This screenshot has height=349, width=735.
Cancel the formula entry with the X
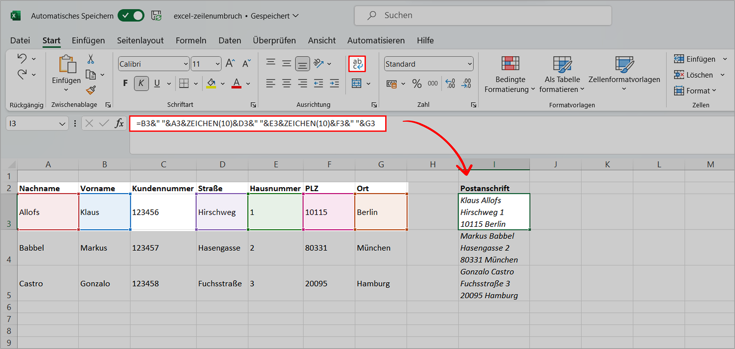click(x=89, y=124)
